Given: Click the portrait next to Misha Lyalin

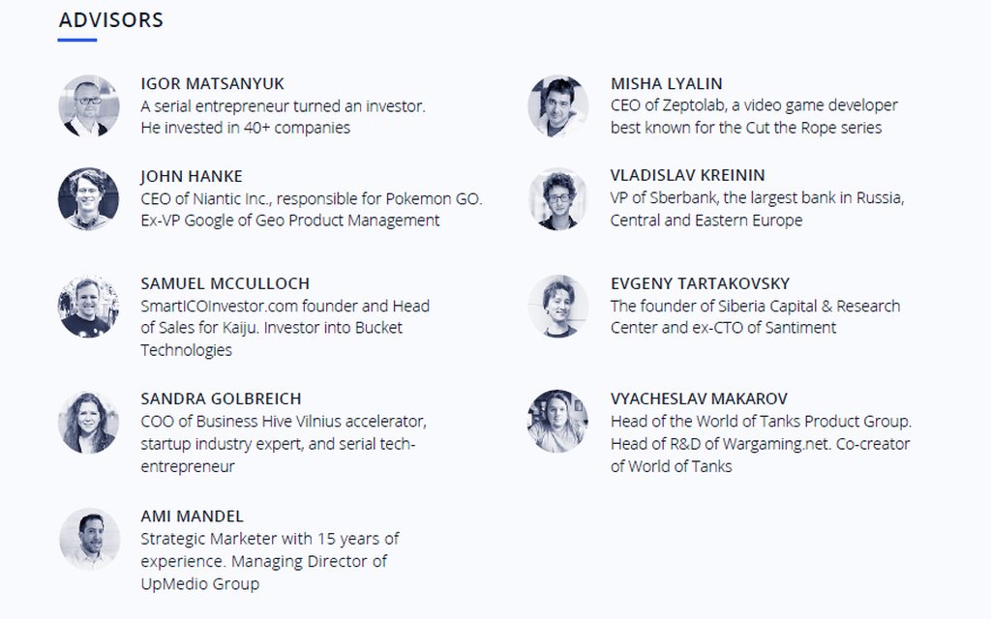Looking at the screenshot, I should pos(558,105).
